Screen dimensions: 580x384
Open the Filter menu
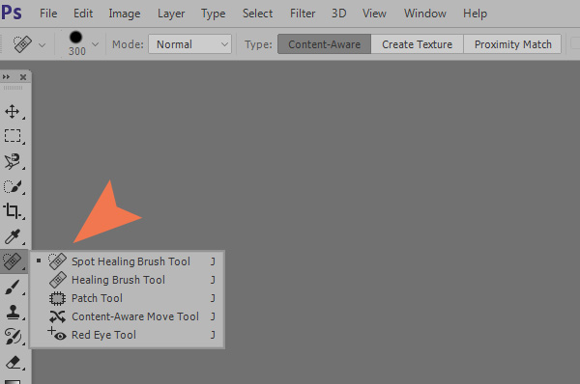[303, 14]
